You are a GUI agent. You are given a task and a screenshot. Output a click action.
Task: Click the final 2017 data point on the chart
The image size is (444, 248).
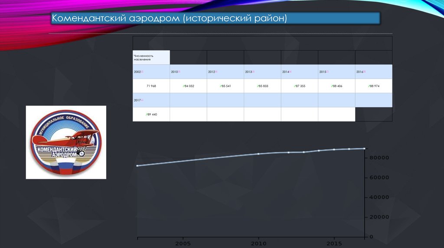point(364,148)
